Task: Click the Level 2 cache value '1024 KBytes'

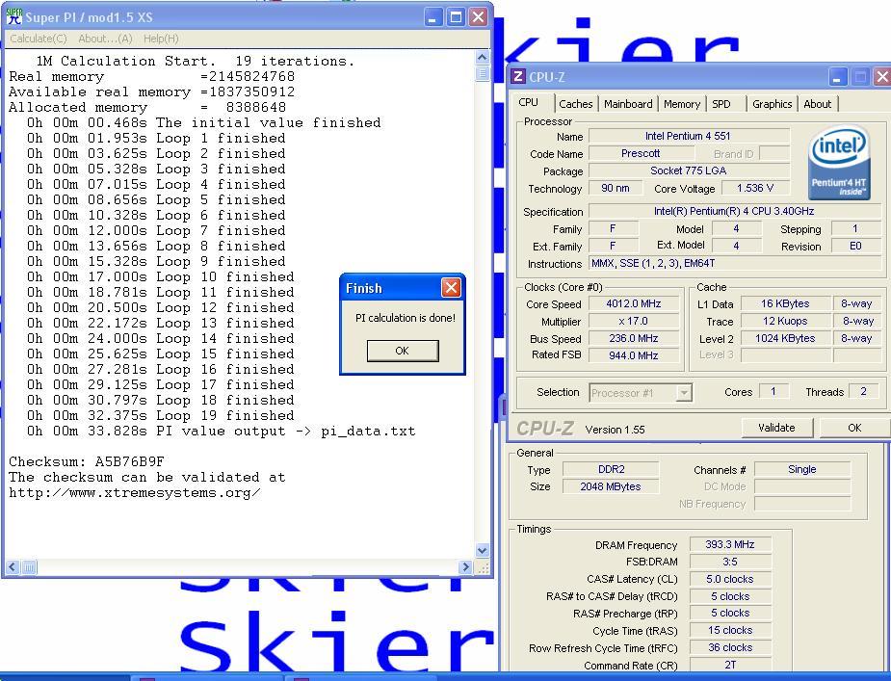Action: point(785,338)
